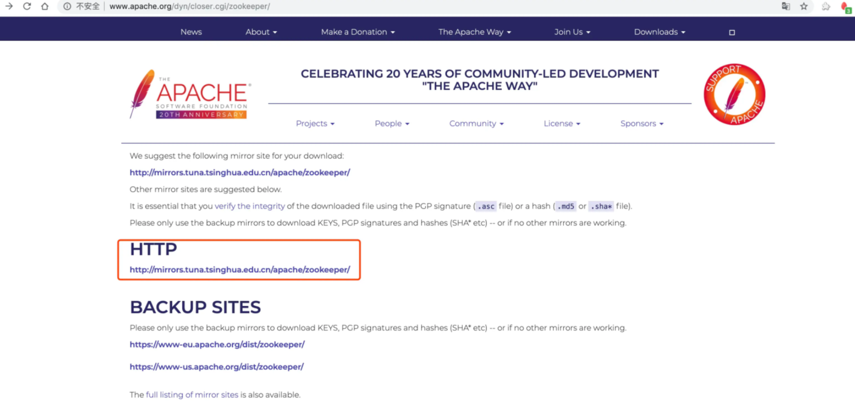Click the red extension icon with badge
This screenshot has width=855, height=401.
click(x=846, y=7)
